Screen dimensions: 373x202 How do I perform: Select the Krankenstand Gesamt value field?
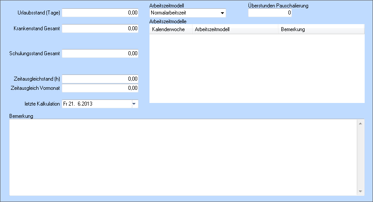(x=100, y=28)
